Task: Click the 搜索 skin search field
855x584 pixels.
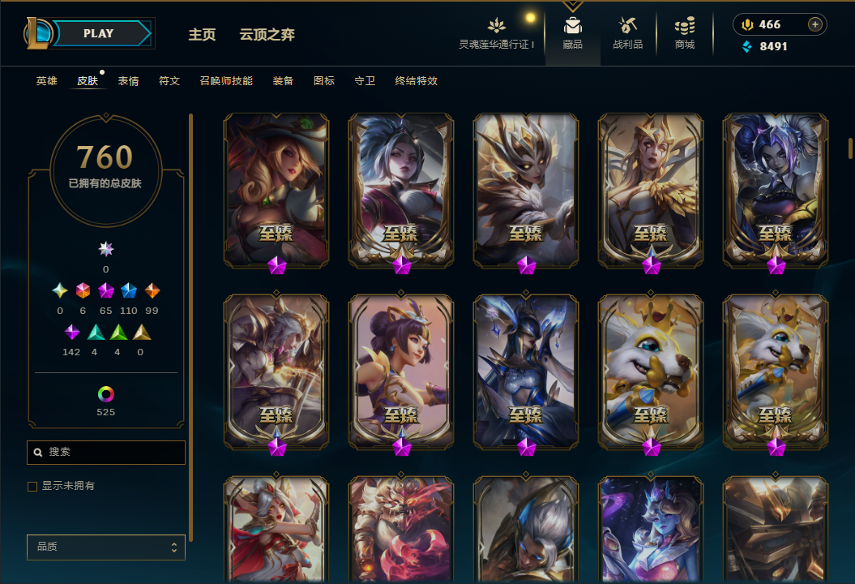Action: click(x=106, y=453)
